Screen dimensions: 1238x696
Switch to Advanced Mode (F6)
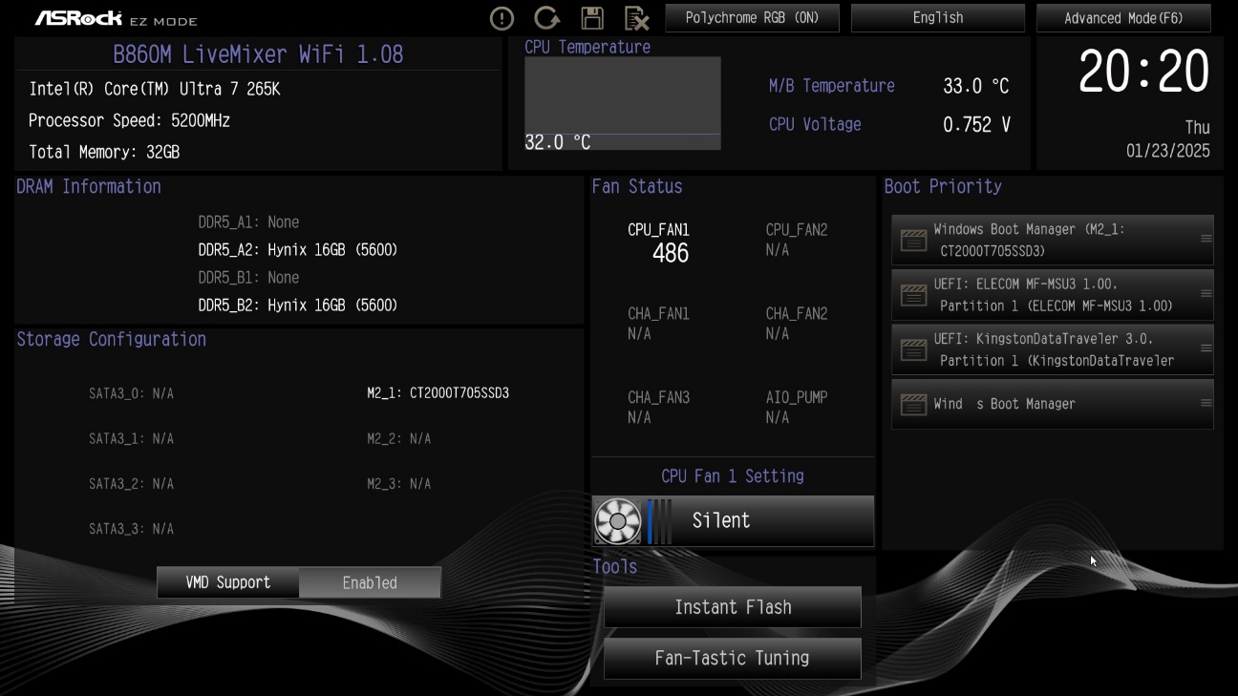[x=1123, y=18]
